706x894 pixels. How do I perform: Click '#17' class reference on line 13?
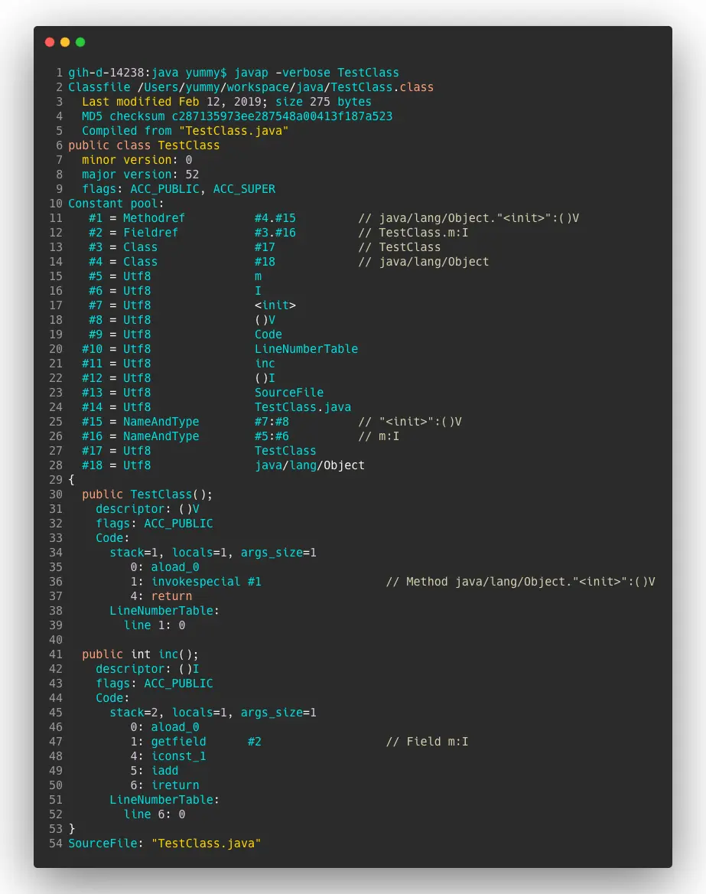click(x=265, y=247)
